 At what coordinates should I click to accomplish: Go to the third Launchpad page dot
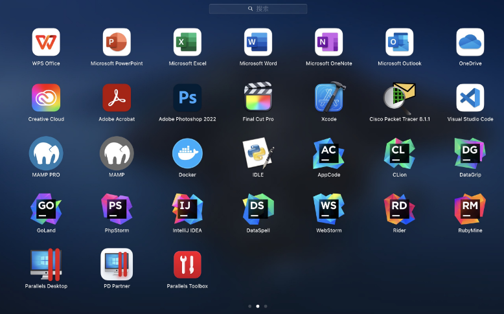266,306
